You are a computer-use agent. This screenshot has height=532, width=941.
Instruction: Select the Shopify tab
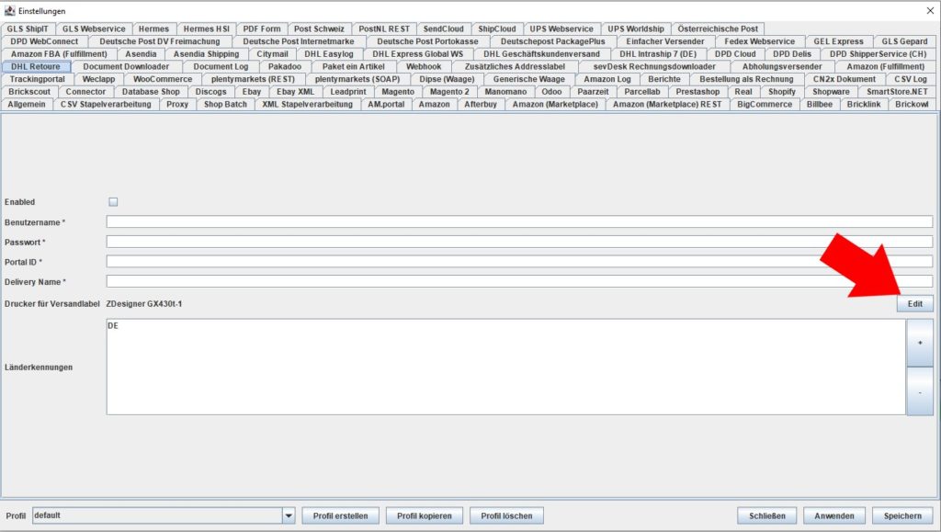pos(782,92)
